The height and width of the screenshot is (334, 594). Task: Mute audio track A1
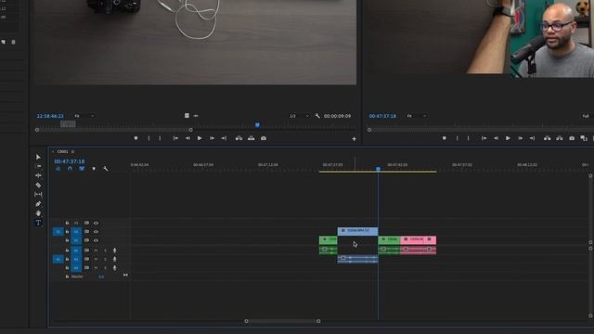point(96,250)
